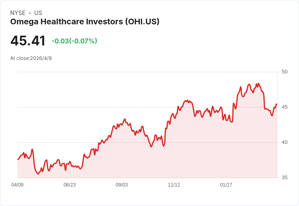Select the 06/23 date on the x-axis
The height and width of the screenshot is (206, 299).
coord(69,185)
